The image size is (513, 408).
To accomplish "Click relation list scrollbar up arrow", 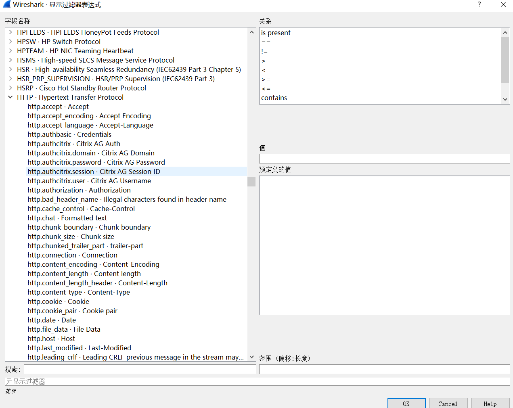I will pos(505,32).
